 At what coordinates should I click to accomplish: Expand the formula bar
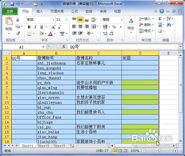(181, 47)
